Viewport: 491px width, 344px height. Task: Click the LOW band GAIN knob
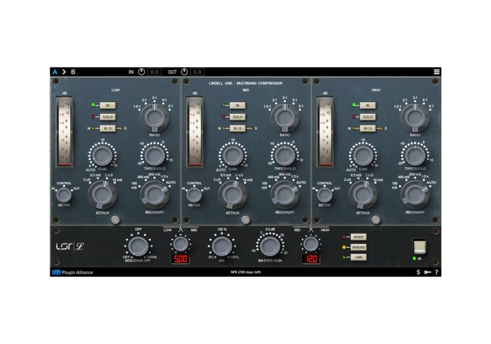click(x=102, y=155)
